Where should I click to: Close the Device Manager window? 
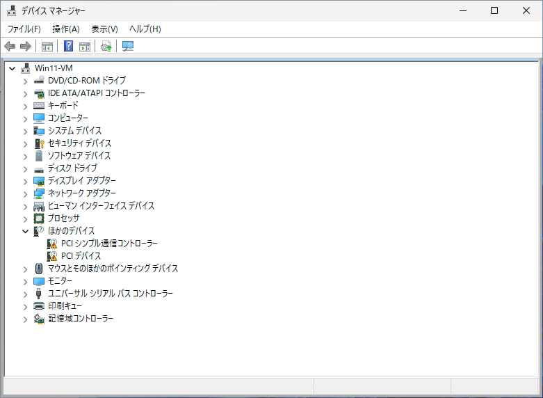tap(526, 10)
